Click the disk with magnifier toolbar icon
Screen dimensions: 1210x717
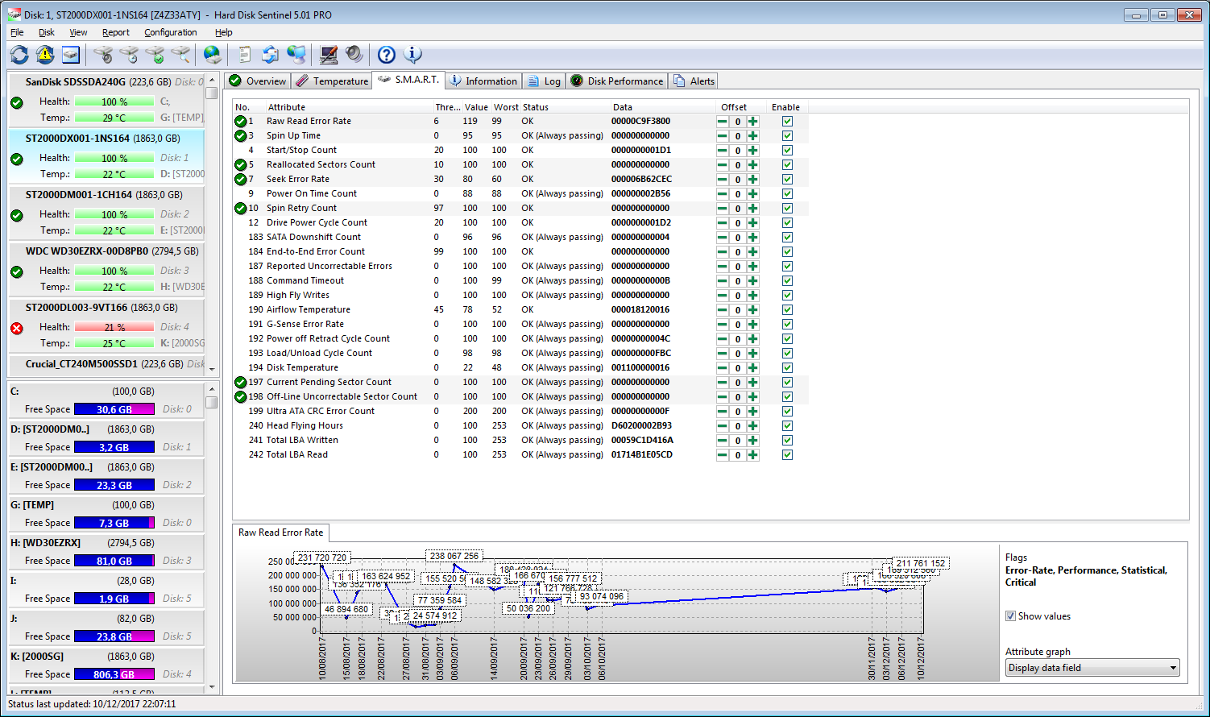(x=180, y=55)
